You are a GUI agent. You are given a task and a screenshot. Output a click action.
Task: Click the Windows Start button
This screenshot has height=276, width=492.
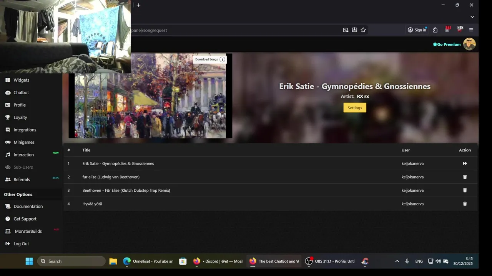pos(29,261)
